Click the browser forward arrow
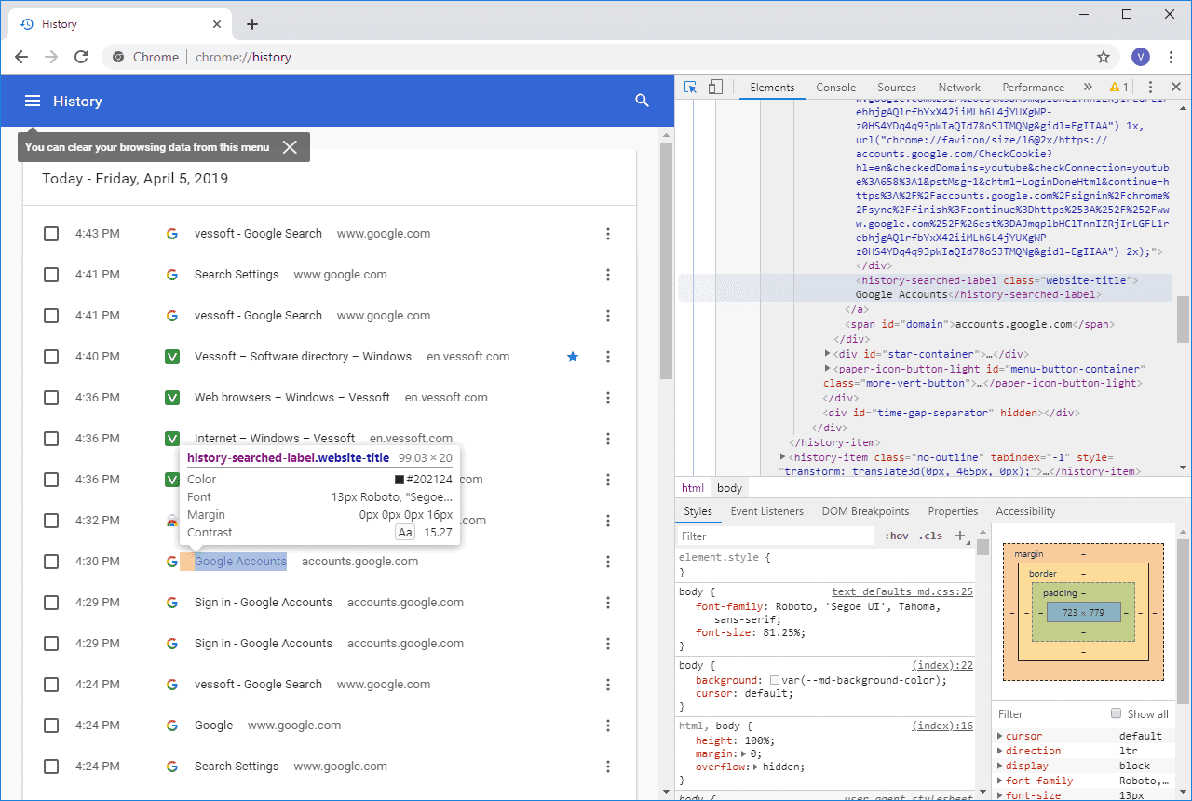 [52, 57]
